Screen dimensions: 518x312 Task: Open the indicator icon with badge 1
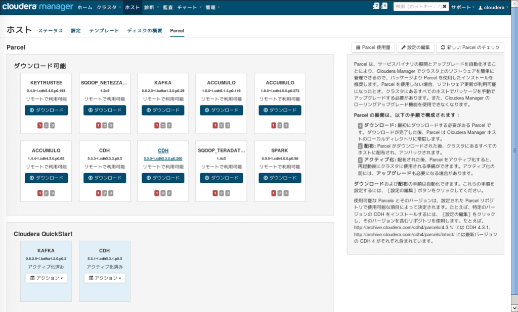point(384,6)
